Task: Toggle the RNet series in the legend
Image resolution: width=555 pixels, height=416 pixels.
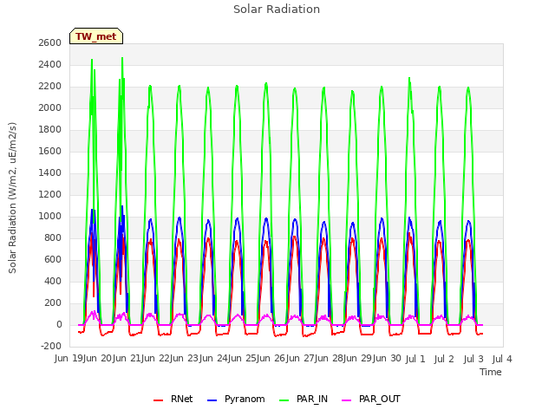Action: pyautogui.click(x=173, y=399)
